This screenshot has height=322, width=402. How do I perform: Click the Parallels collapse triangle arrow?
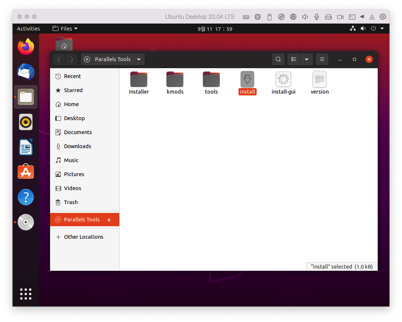coord(362,17)
